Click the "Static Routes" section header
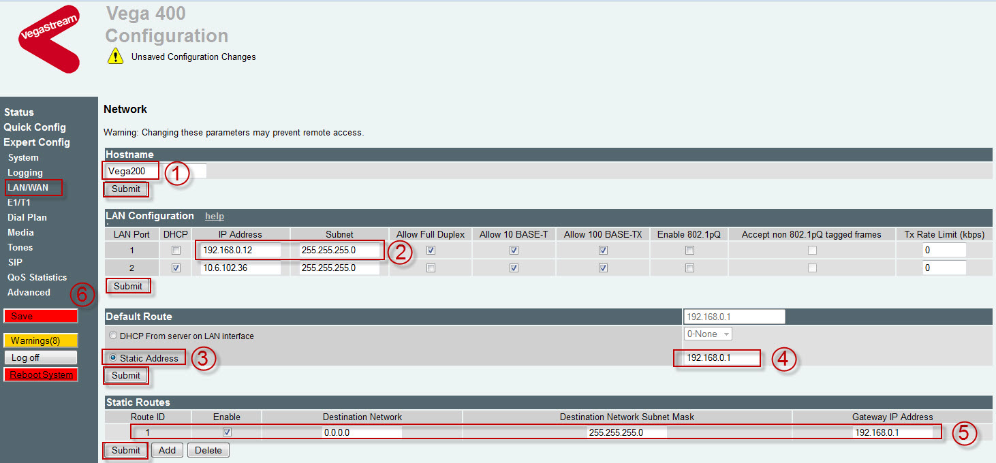 point(138,402)
